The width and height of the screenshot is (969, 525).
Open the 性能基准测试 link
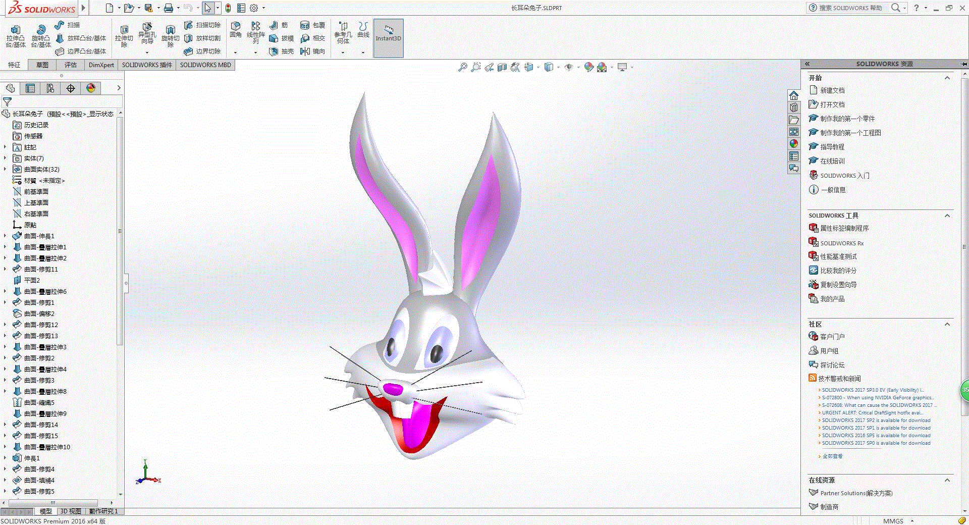coord(838,256)
